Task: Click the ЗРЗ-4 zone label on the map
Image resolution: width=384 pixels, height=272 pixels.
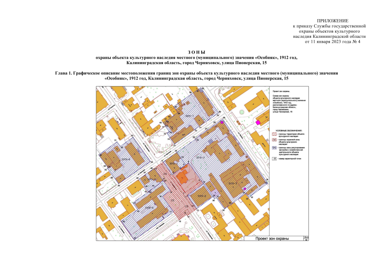Action: 149,208
